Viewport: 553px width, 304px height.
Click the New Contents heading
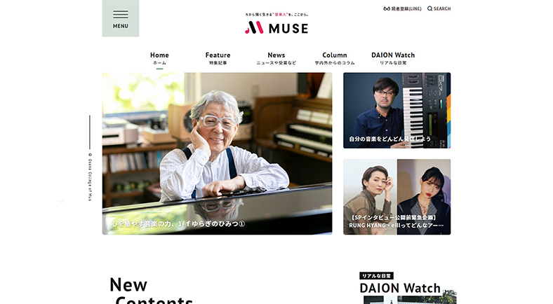[152, 291]
